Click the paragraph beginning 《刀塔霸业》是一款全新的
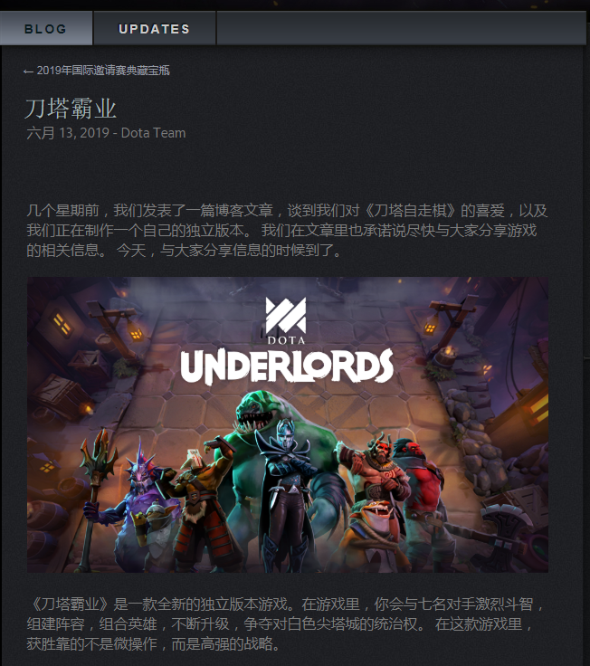Image resolution: width=590 pixels, height=666 pixels. point(284,624)
